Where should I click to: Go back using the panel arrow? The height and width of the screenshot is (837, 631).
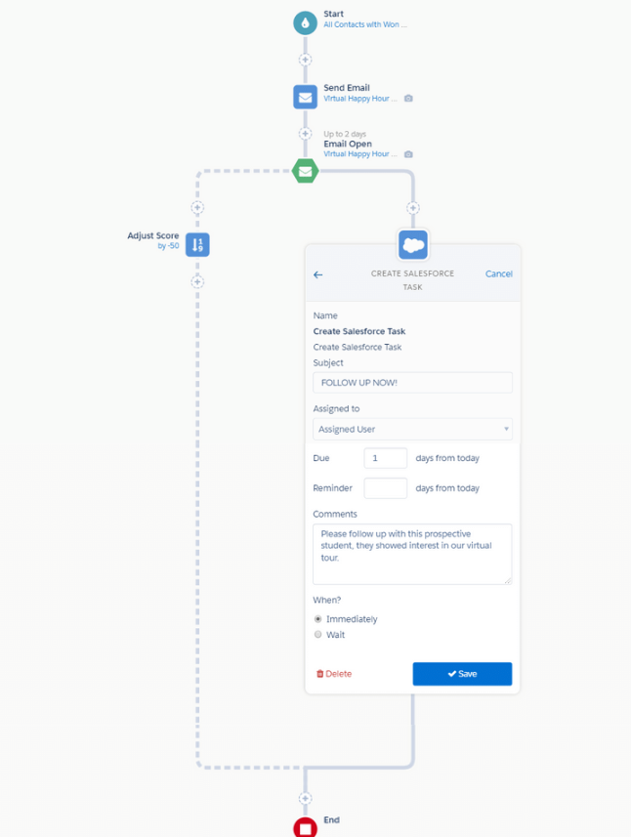[x=318, y=274]
